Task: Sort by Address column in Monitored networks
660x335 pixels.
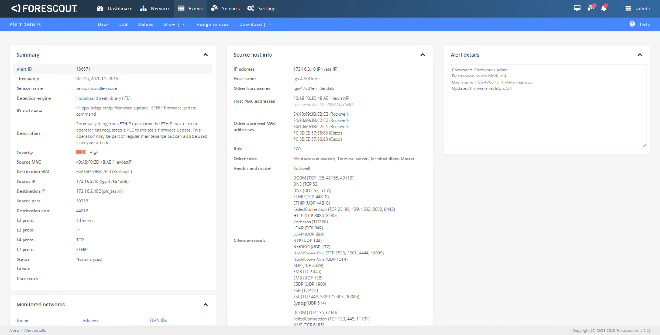Action: coord(90,320)
